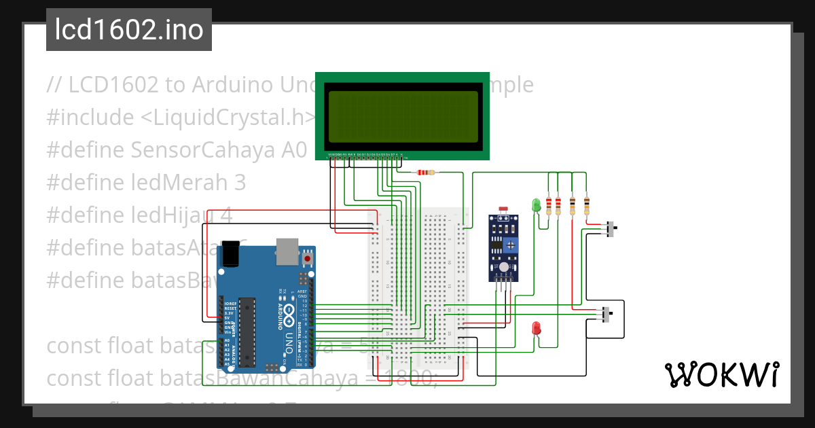
Task: Open the Wokwi homepage via the logo
Action: (722, 375)
